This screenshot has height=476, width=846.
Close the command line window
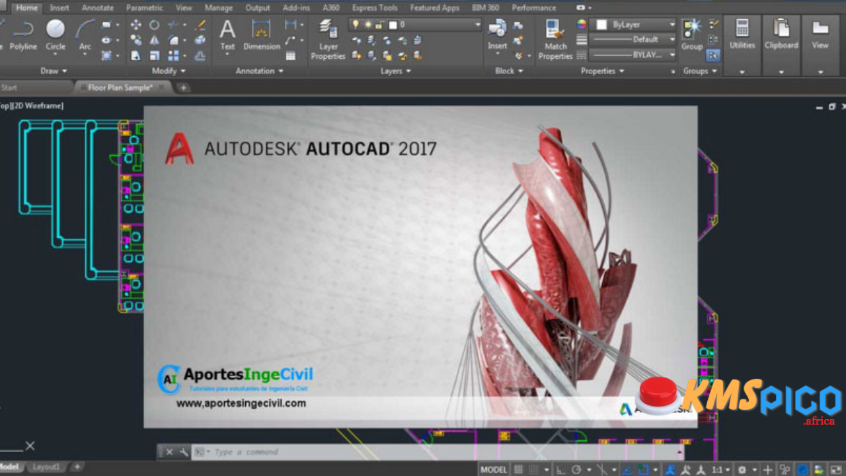[x=169, y=452]
